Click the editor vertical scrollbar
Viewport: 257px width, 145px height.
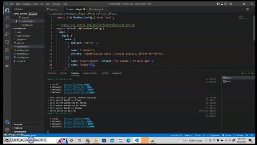click(254, 28)
